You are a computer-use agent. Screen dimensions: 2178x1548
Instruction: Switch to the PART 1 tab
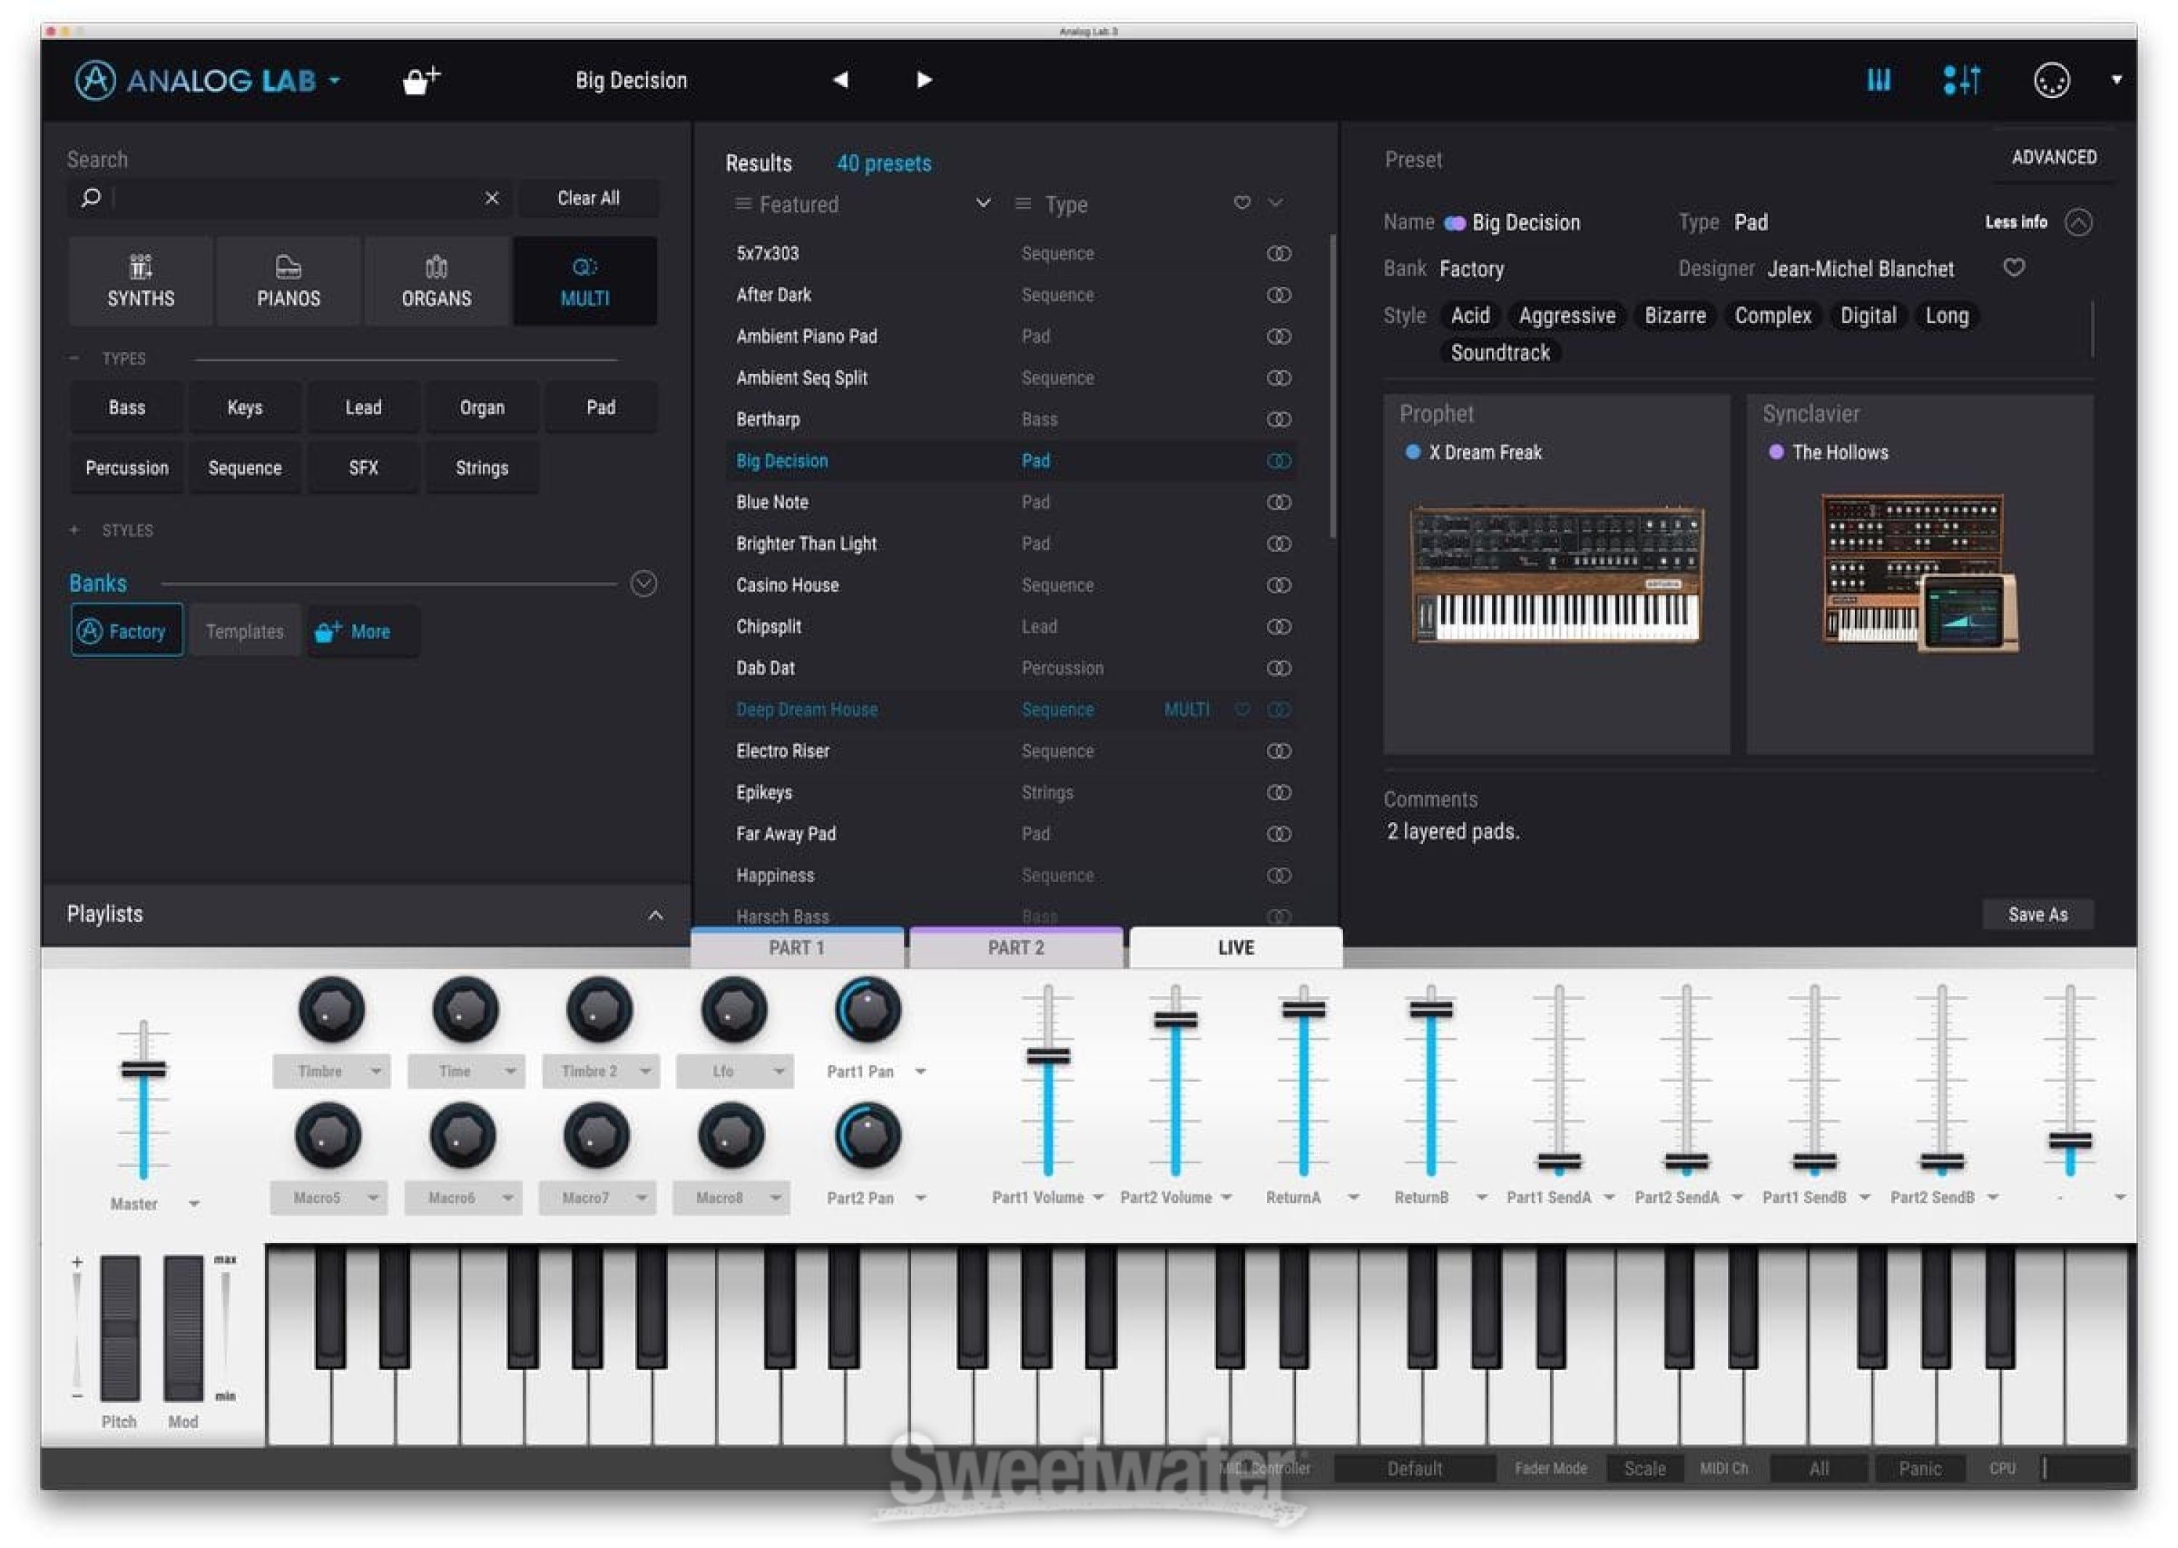[797, 948]
